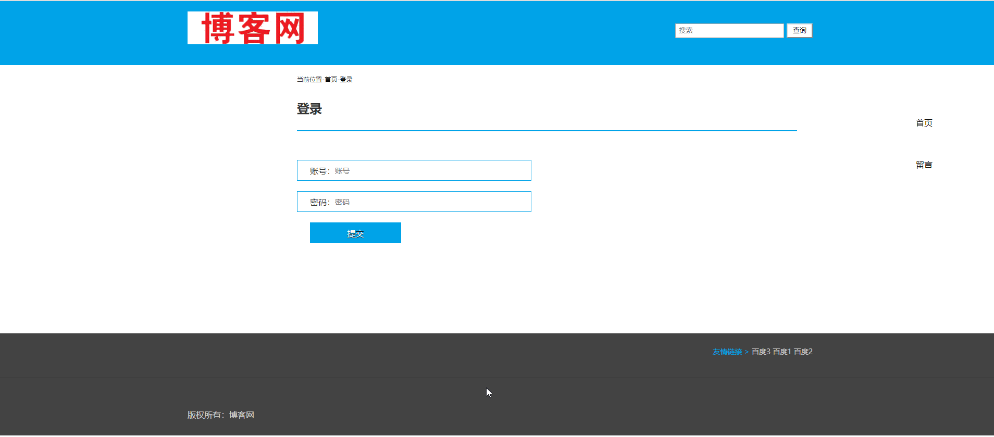This screenshot has width=994, height=437.
Task: Click the blue 友情链接 footer label
Action: [727, 352]
